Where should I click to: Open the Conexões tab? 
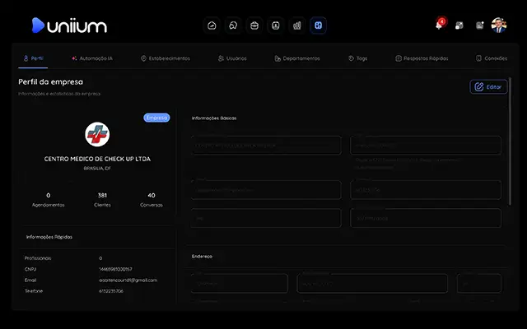(492, 58)
